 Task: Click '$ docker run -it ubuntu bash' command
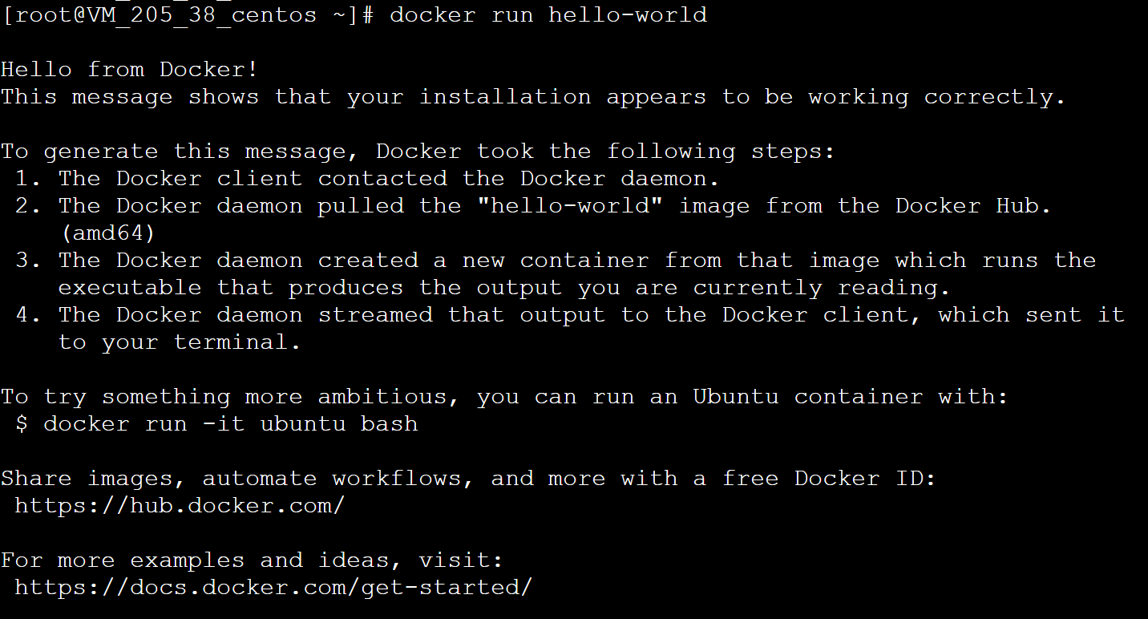(216, 424)
